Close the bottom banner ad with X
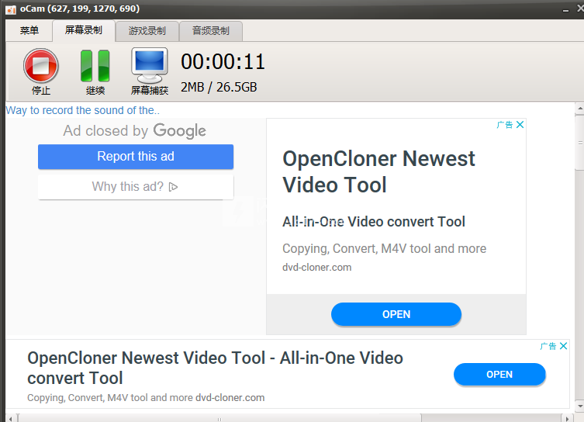Viewport: 584px width, 422px height. (x=564, y=346)
